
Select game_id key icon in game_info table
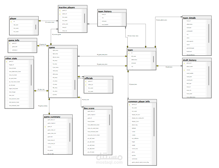coord(10,44)
